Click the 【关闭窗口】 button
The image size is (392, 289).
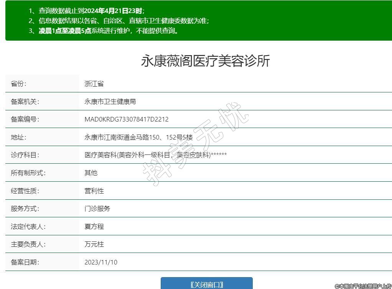tap(206, 284)
